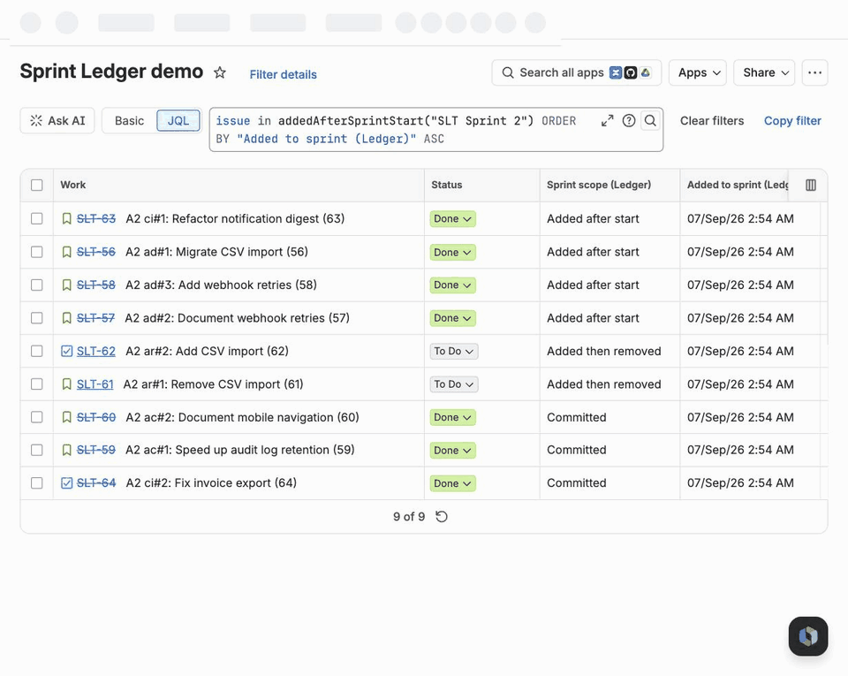Open Filter details link
Screen dimensions: 848x676
283,74
